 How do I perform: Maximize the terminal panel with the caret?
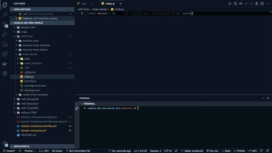pos(263,98)
